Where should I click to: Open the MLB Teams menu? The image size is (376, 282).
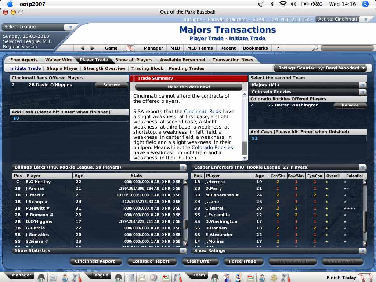(x=200, y=48)
